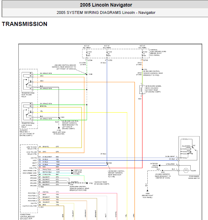The height and width of the screenshot is (220, 208).
Task: Click the 'POSITION 3' pin label
Action: click(33, 198)
